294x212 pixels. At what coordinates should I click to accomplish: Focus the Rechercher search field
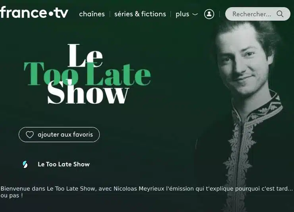coord(257,14)
